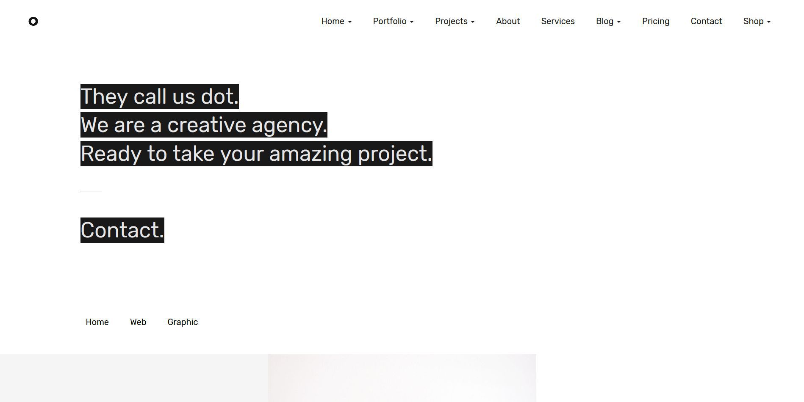Click 'Ready to take your amazing project.' text
804x402 pixels.
256,154
